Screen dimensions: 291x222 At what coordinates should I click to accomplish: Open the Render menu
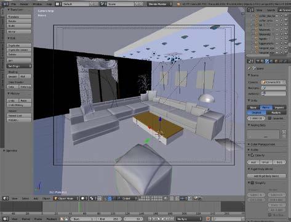24,4
